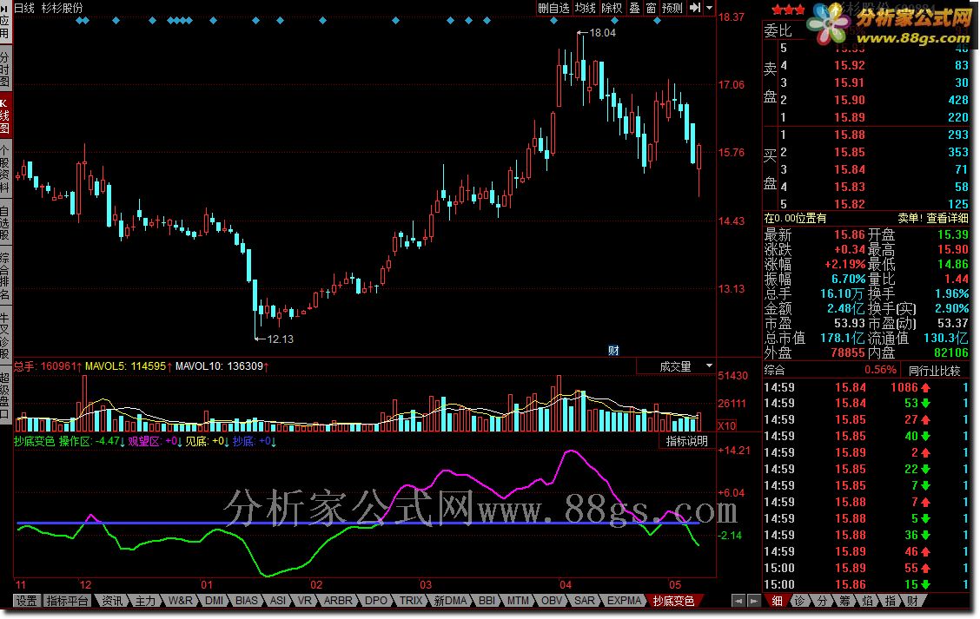Click the right scroll arrow beside bottom tabs
Viewport: 980px width, 619px height.
click(x=754, y=601)
